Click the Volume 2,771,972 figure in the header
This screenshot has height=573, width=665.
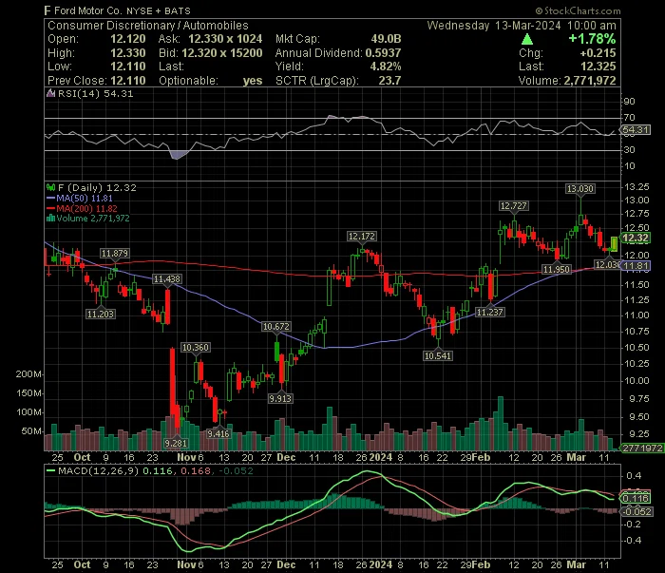590,81
